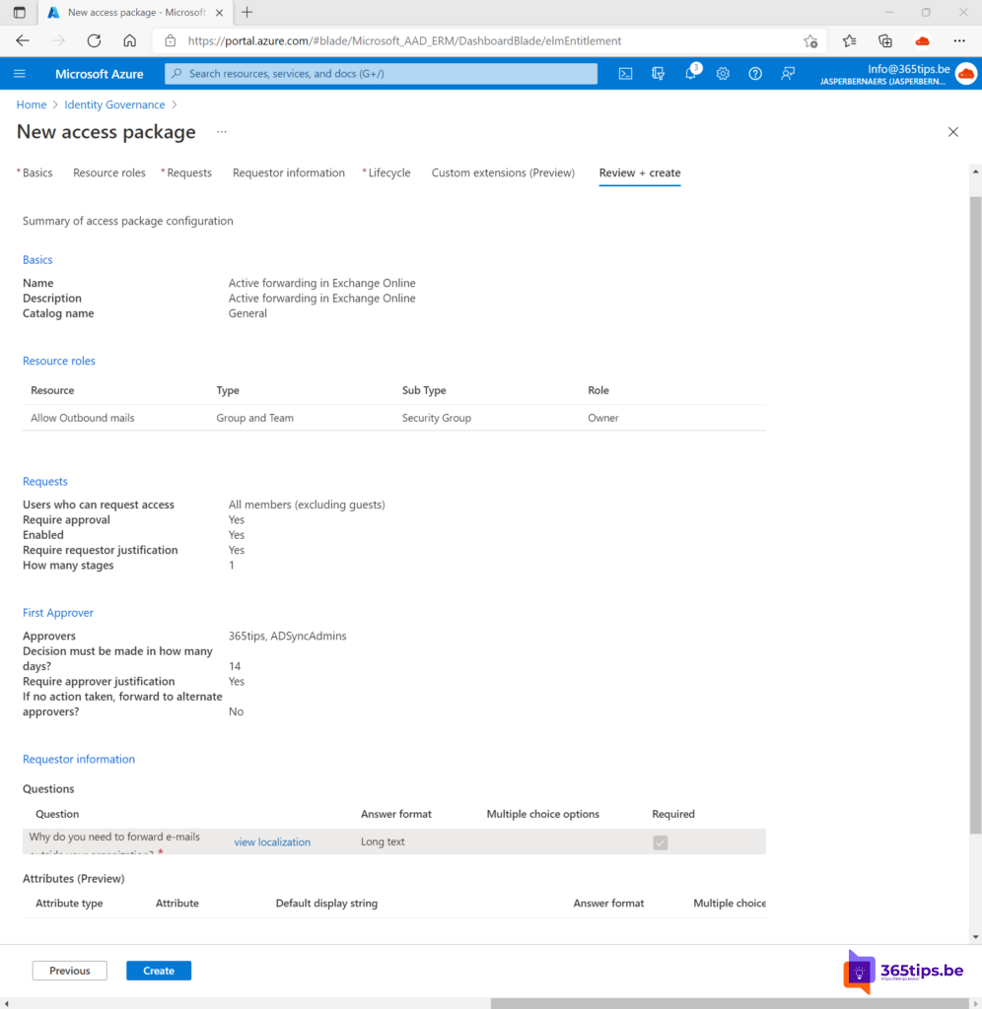This screenshot has height=1009, width=982.
Task: Open a new browser tab
Action: 246,12
